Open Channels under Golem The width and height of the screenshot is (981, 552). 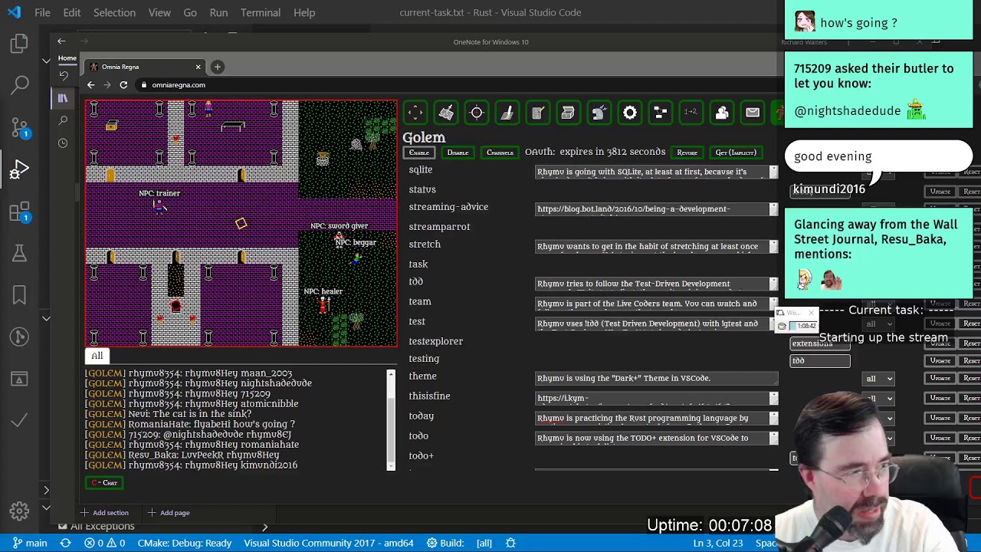(x=500, y=153)
